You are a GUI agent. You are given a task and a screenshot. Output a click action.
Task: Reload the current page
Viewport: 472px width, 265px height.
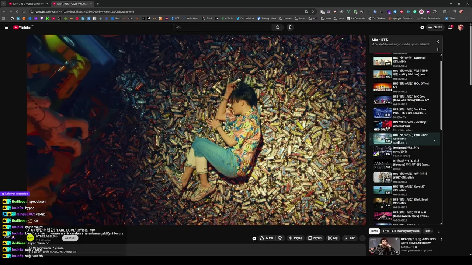pos(17,11)
